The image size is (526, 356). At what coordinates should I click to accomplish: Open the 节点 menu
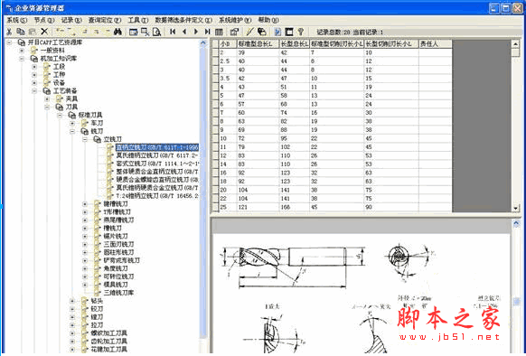point(44,20)
